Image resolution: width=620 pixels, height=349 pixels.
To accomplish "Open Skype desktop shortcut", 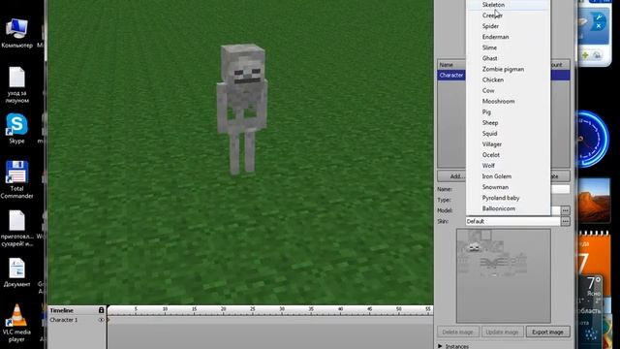I will [x=16, y=129].
